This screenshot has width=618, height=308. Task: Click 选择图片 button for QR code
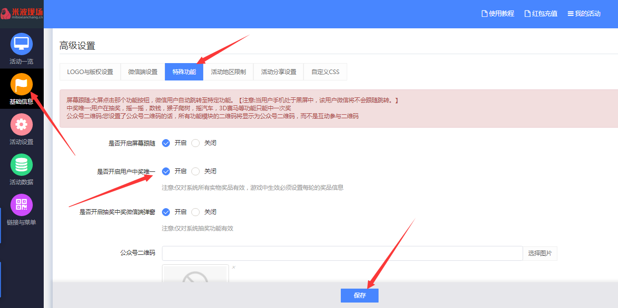click(x=540, y=253)
